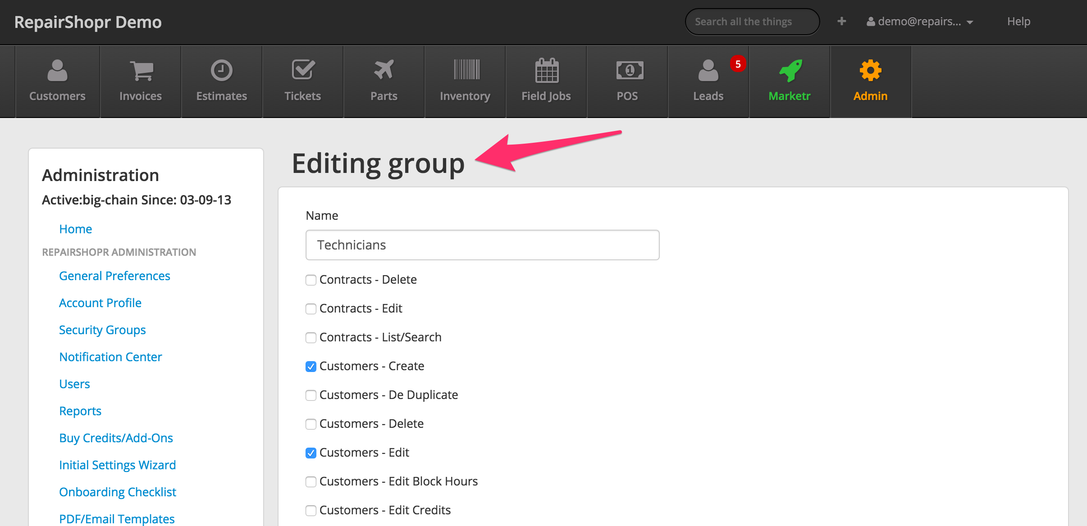Open General Preferences
The height and width of the screenshot is (526, 1087).
pos(114,276)
